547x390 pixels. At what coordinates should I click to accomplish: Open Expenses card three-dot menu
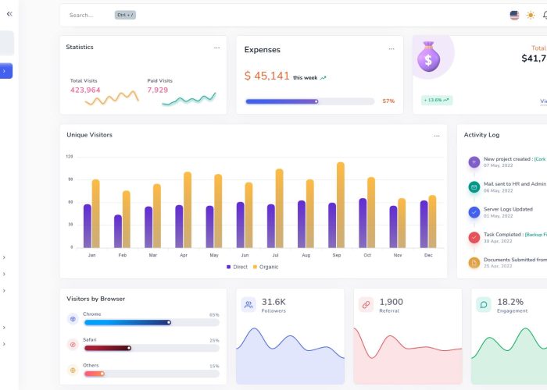(x=391, y=48)
